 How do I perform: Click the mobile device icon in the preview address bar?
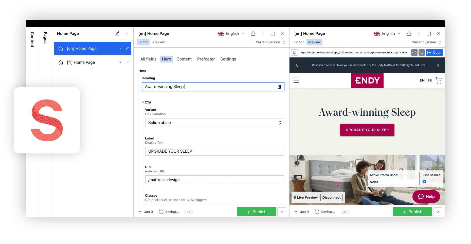pos(295,52)
